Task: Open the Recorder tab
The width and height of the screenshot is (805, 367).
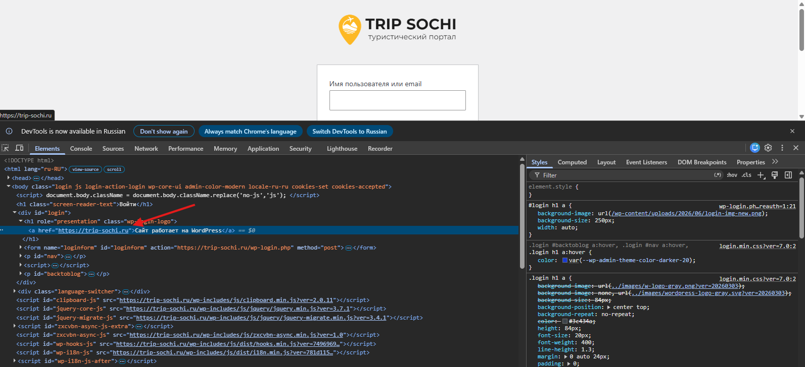Action: (x=380, y=149)
